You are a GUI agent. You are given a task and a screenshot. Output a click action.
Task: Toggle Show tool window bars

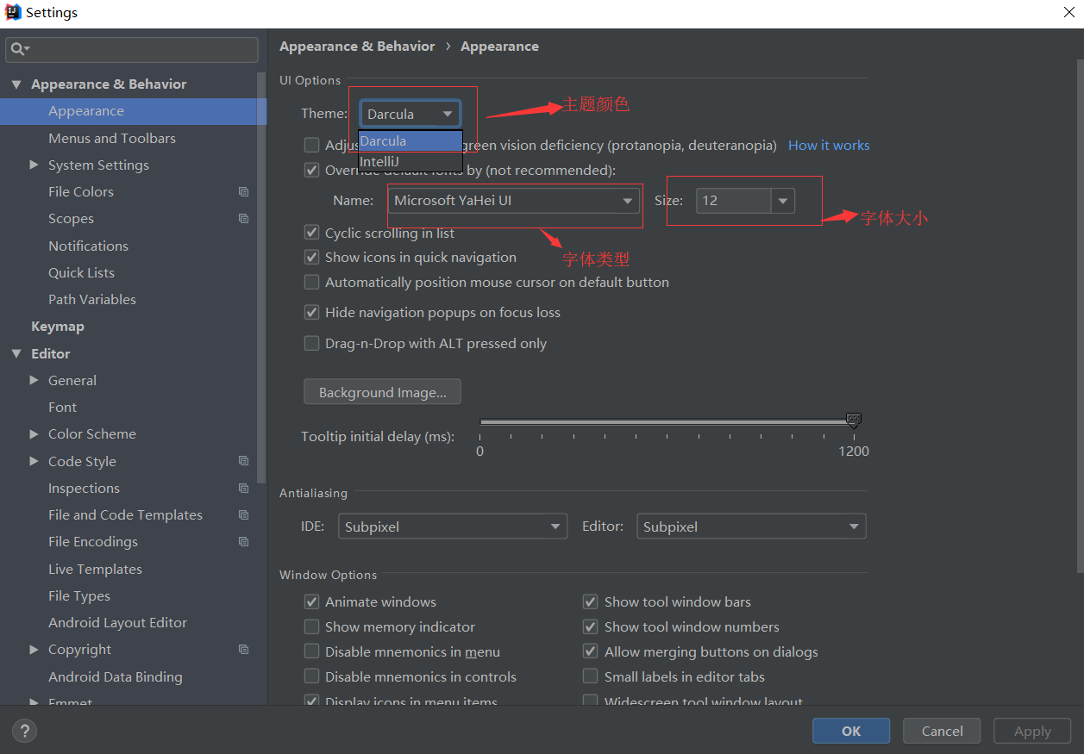tap(591, 601)
